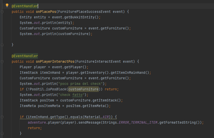
Task: Click the onPlacePos method name
Action: coord(46,12)
